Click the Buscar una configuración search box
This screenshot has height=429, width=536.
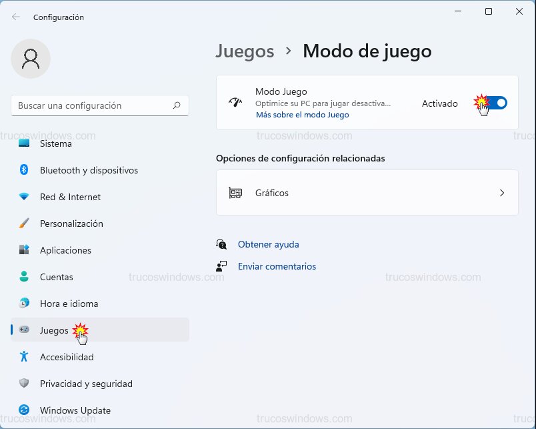[x=99, y=105]
